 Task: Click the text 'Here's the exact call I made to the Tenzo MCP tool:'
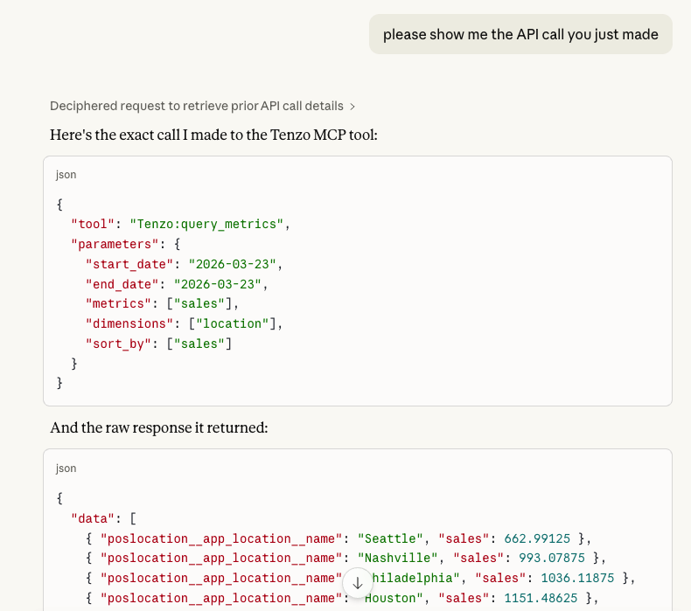click(213, 135)
